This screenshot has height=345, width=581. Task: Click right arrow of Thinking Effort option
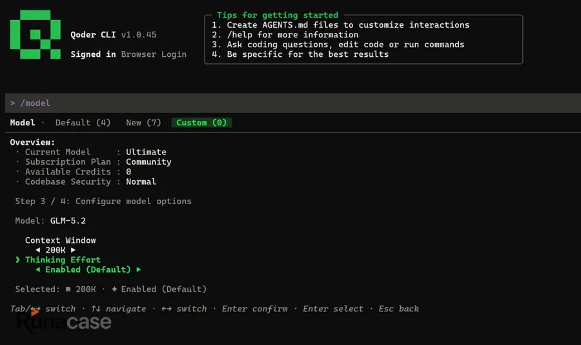point(139,269)
